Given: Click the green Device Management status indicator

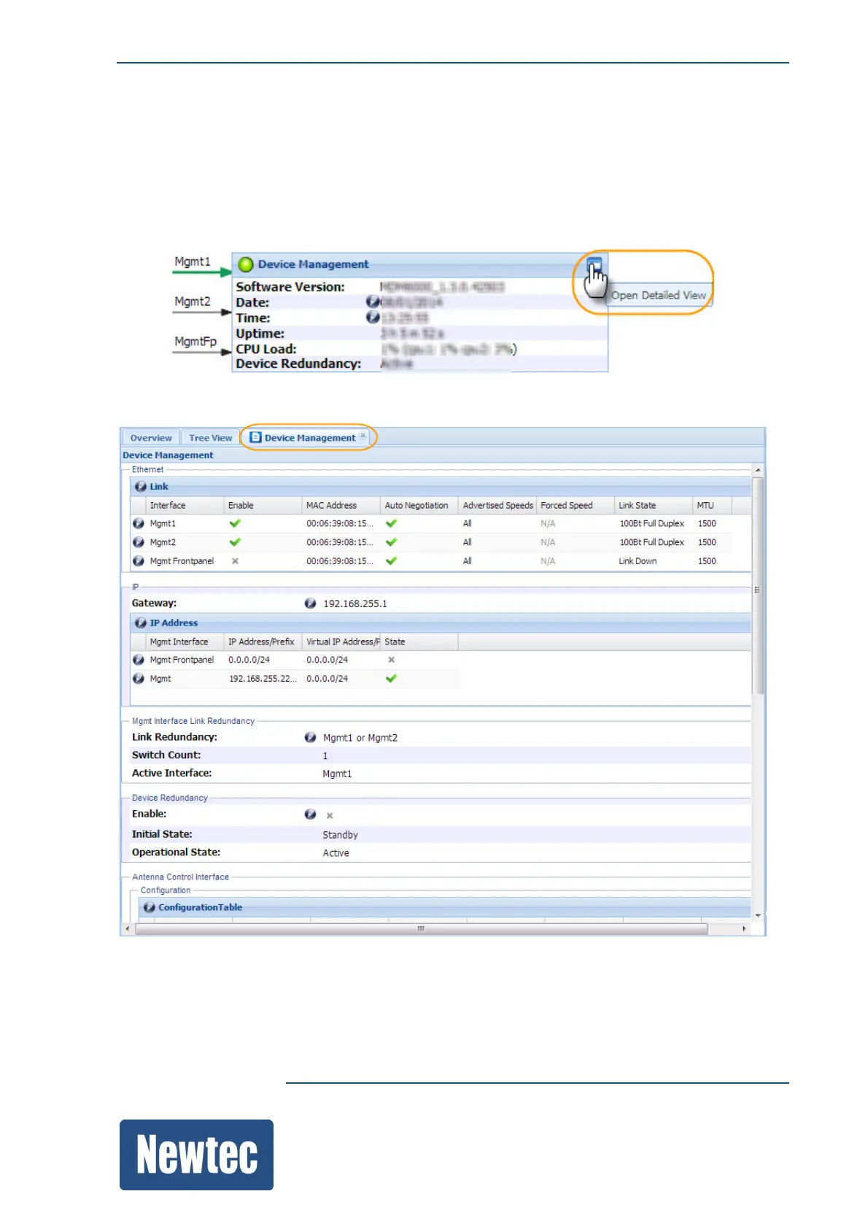Looking at the screenshot, I should pyautogui.click(x=246, y=264).
